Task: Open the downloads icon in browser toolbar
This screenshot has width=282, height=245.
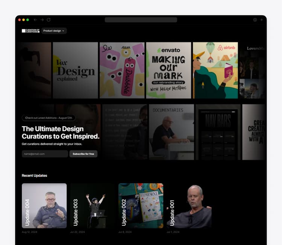Action: click(x=255, y=20)
